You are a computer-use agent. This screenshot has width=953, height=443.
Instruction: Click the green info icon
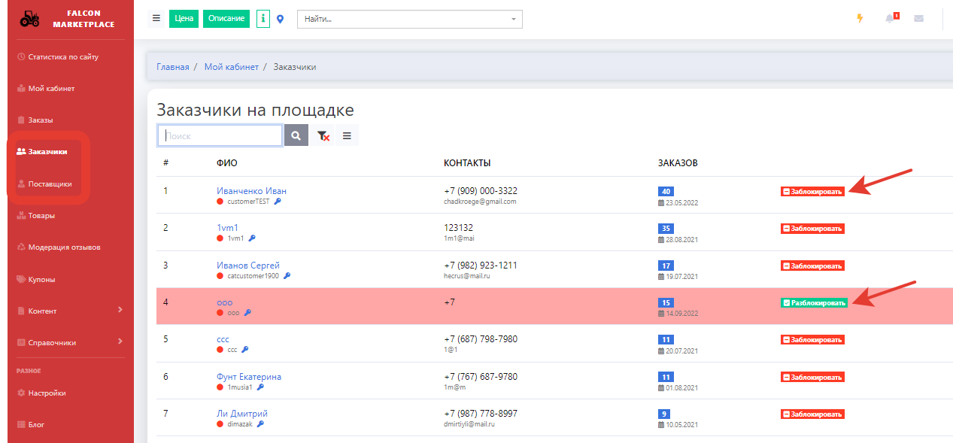(x=263, y=19)
